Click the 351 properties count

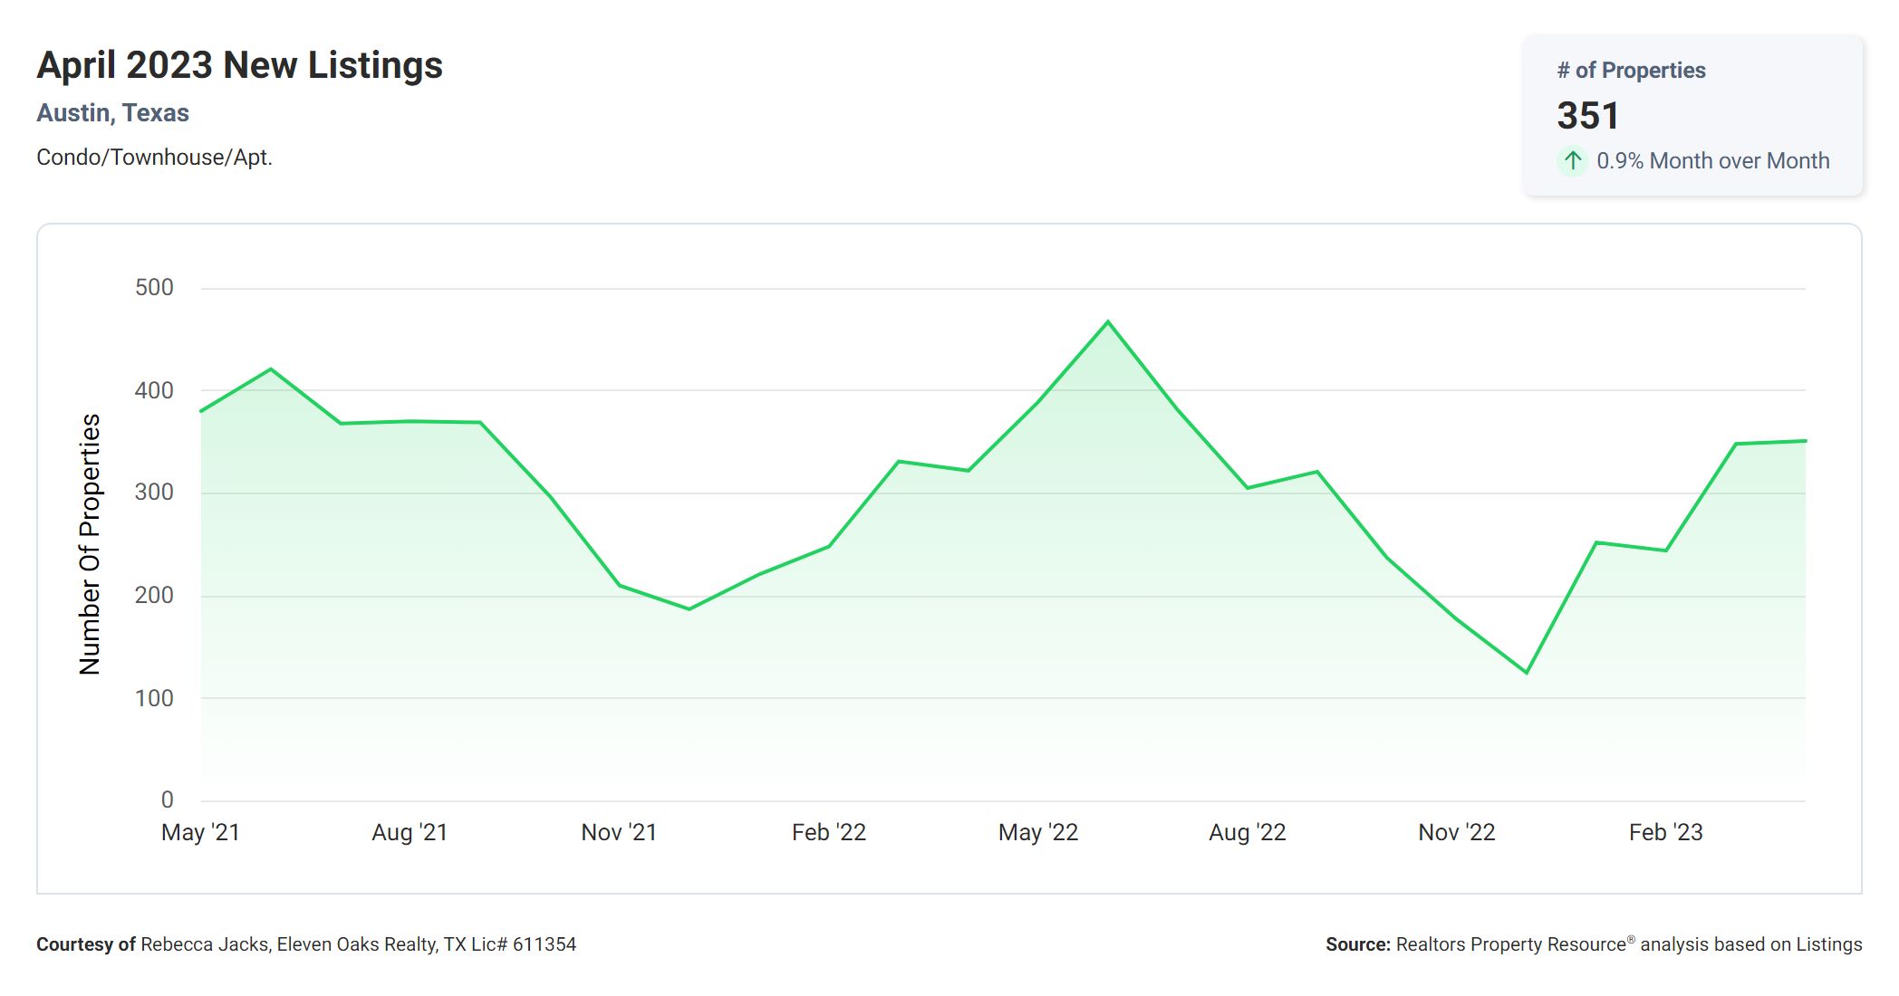pos(1587,116)
